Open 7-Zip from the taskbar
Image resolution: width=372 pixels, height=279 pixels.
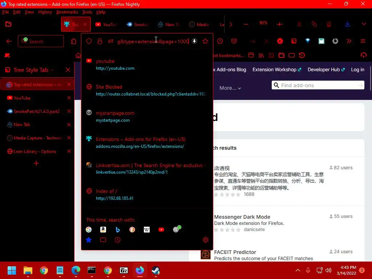click(x=124, y=270)
